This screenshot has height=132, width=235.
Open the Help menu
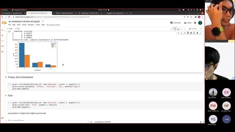coord(43,25)
